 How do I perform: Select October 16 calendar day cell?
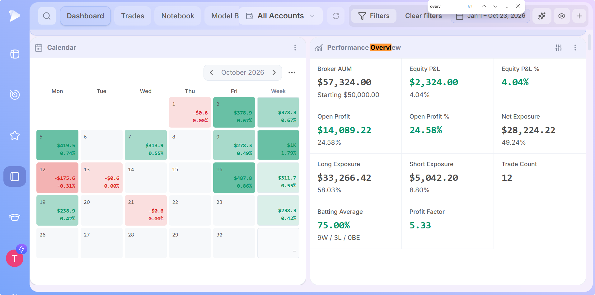coord(234,178)
